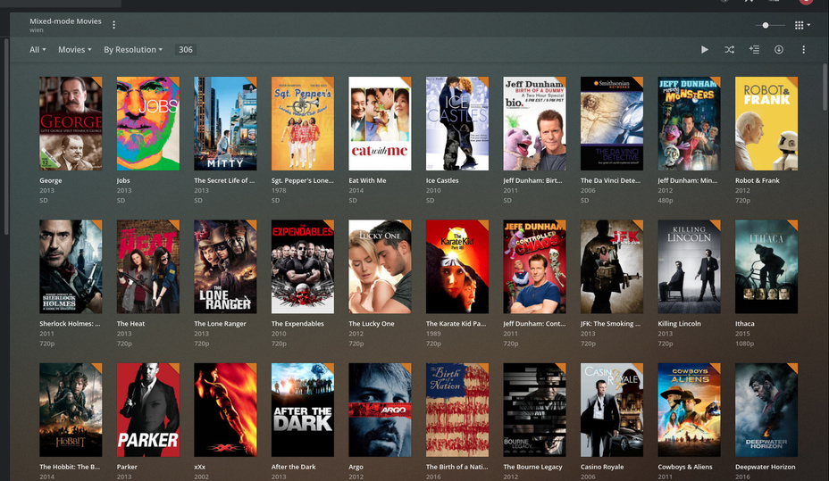Open the By Resolution sort dropdown

(133, 50)
